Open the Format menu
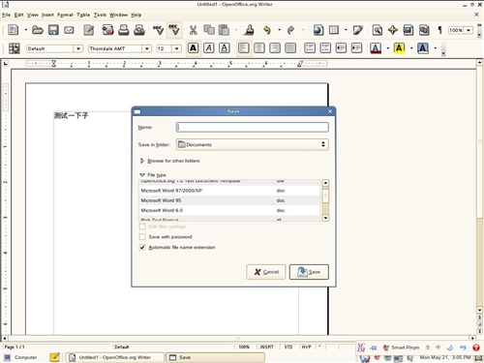484x363 pixels. pyautogui.click(x=65, y=15)
